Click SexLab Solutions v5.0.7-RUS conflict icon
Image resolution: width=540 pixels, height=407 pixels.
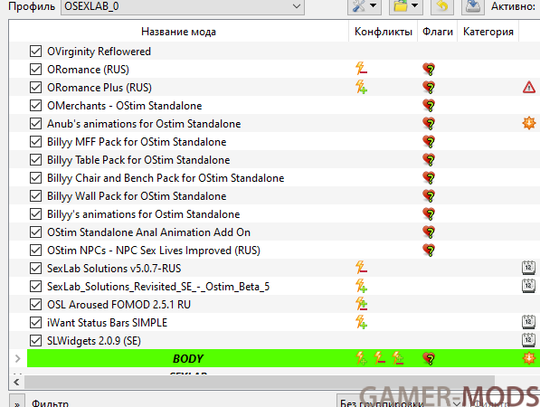361,267
